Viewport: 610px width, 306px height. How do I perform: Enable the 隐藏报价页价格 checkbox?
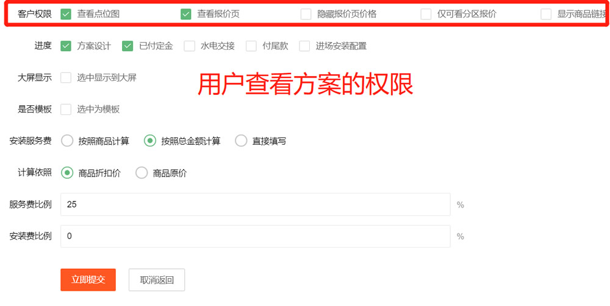[306, 15]
